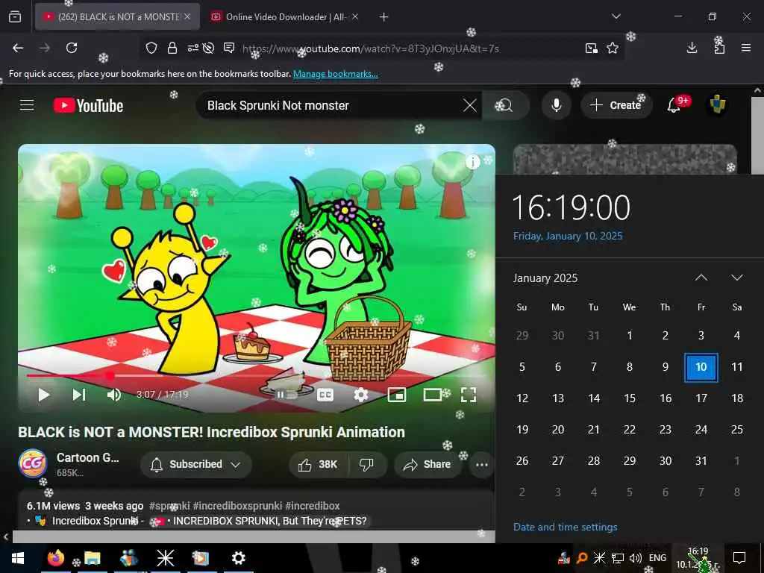Open the Windows action center

739,558
